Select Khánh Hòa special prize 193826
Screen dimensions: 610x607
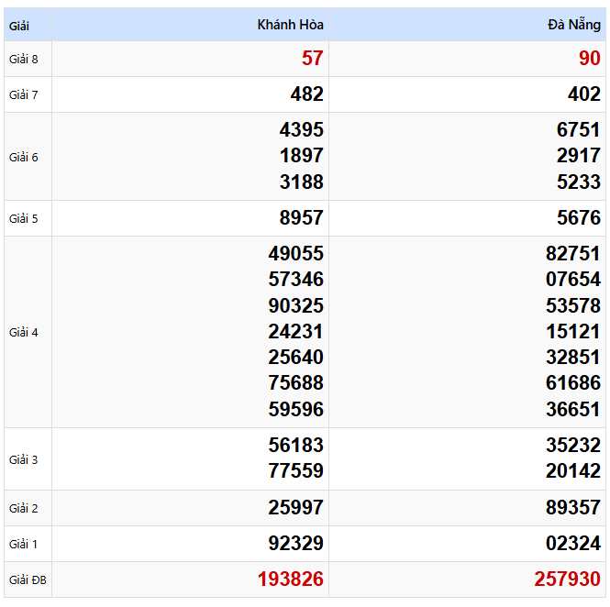[291, 579]
